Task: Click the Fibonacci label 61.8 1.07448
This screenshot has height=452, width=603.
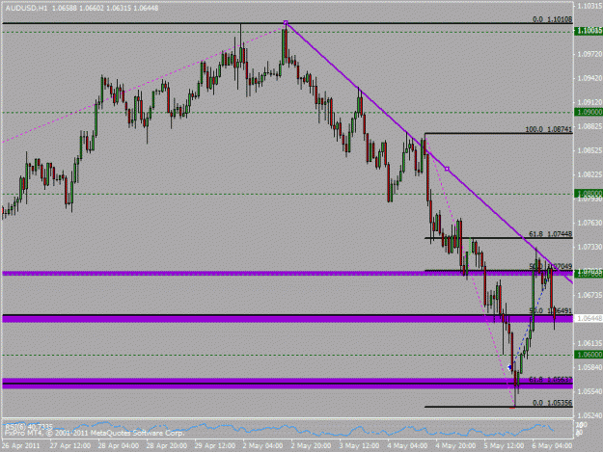Action: tap(550, 233)
